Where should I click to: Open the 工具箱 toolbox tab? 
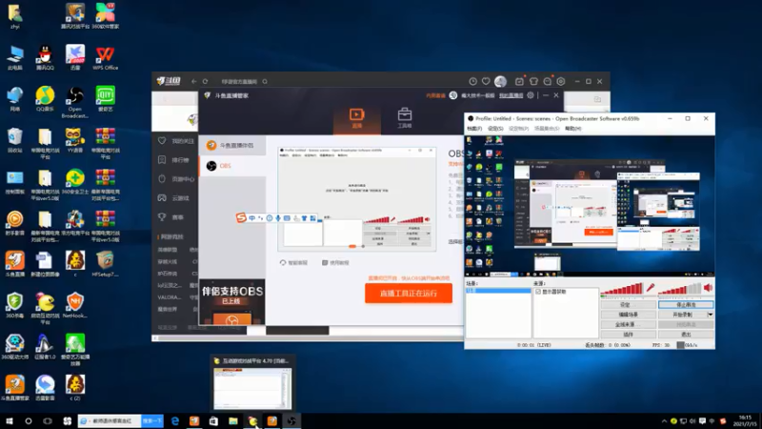click(x=404, y=118)
